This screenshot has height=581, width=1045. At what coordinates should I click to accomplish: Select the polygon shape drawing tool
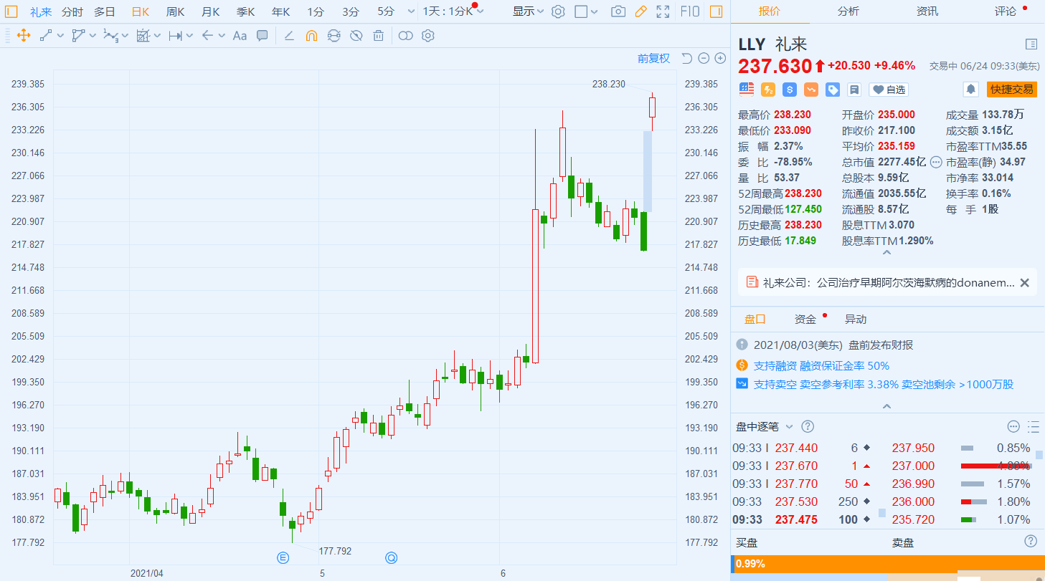click(x=78, y=36)
